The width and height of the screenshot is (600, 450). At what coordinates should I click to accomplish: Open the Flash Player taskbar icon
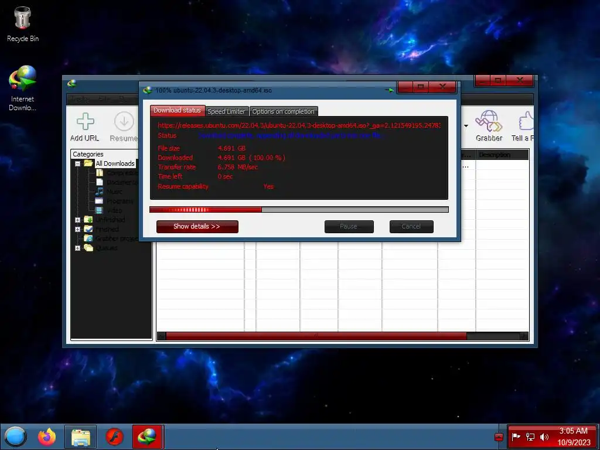tap(114, 437)
